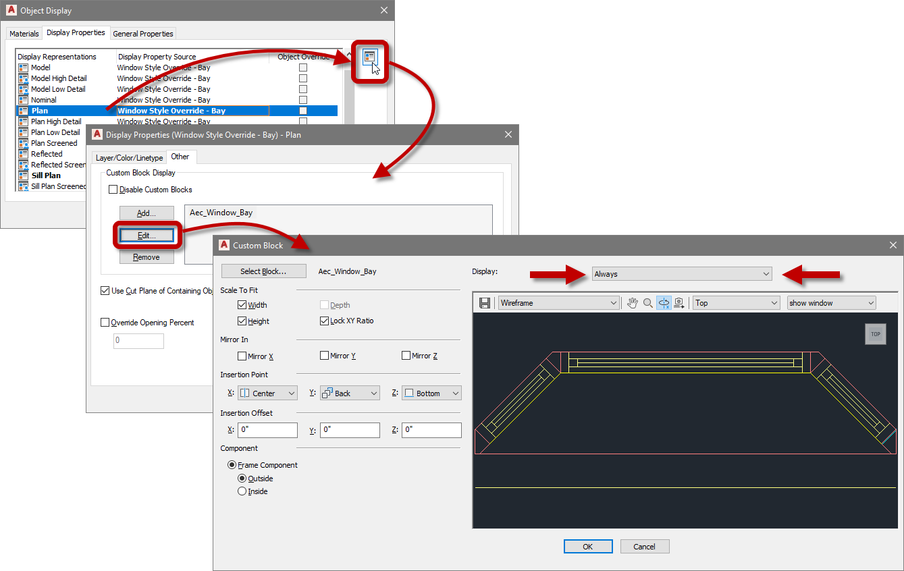Uncheck the Width scale checkbox

(242, 305)
